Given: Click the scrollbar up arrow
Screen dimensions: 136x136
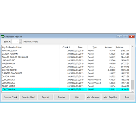Looking at the screenshot, I should [x=133, y=47].
